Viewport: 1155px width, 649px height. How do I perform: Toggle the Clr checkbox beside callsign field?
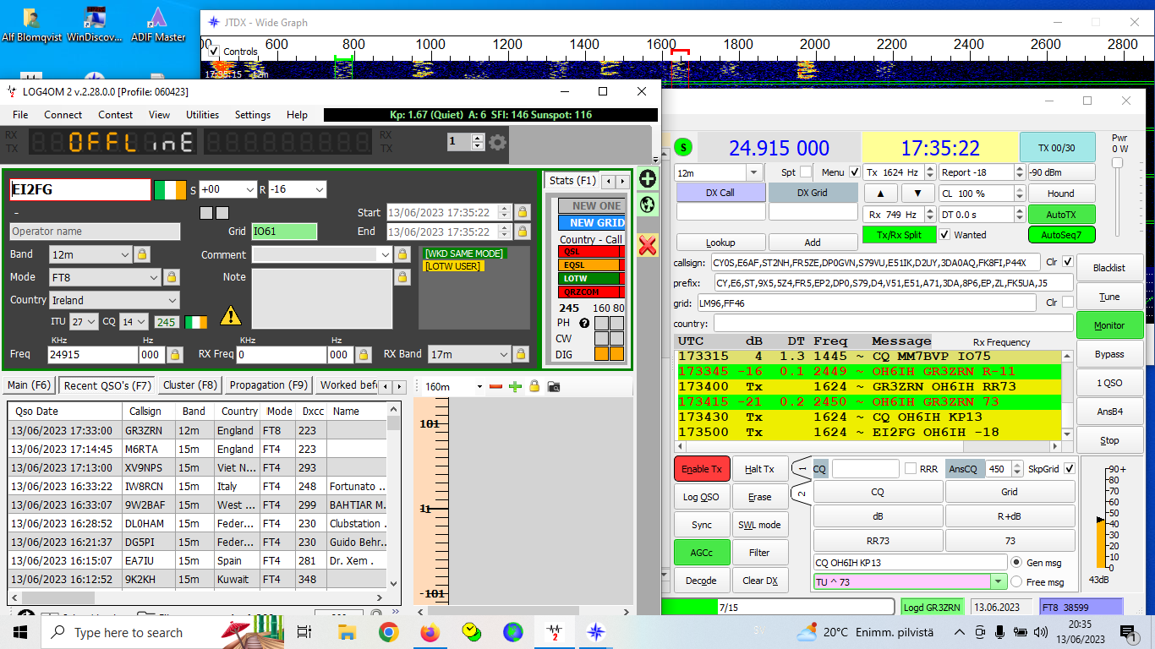[x=1067, y=262]
